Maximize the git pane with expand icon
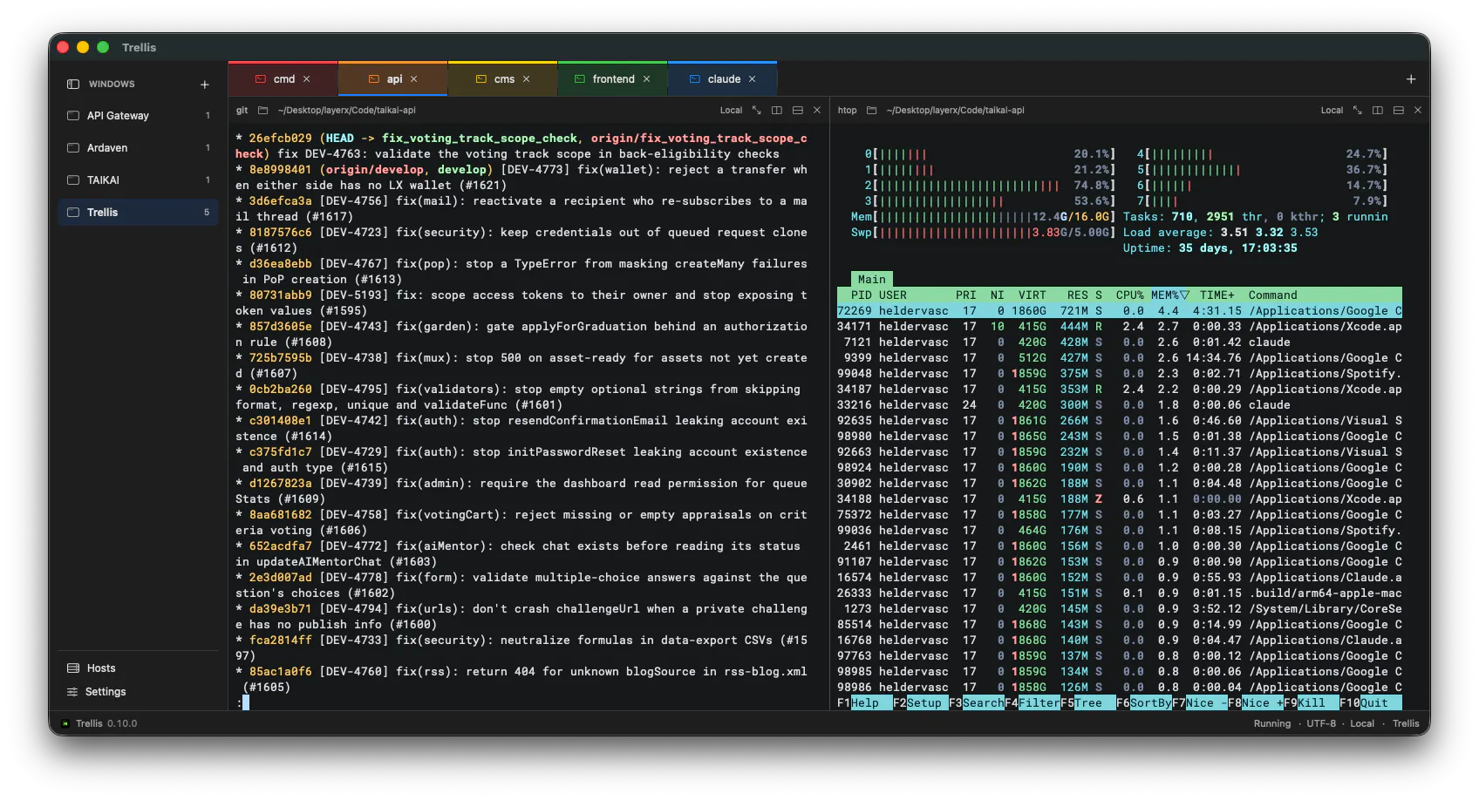Image resolution: width=1479 pixels, height=800 pixels. 756,111
